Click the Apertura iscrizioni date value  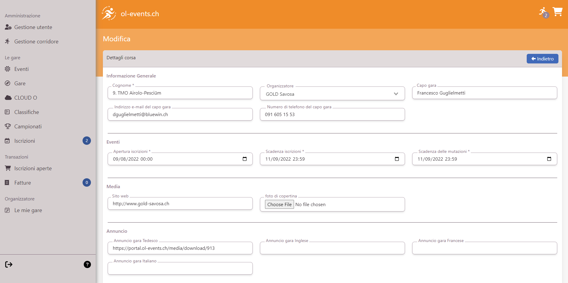133,159
